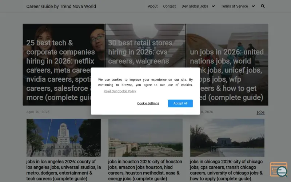Click the Jobs category tag
Viewport: 291px width, 182px height.
point(260,112)
